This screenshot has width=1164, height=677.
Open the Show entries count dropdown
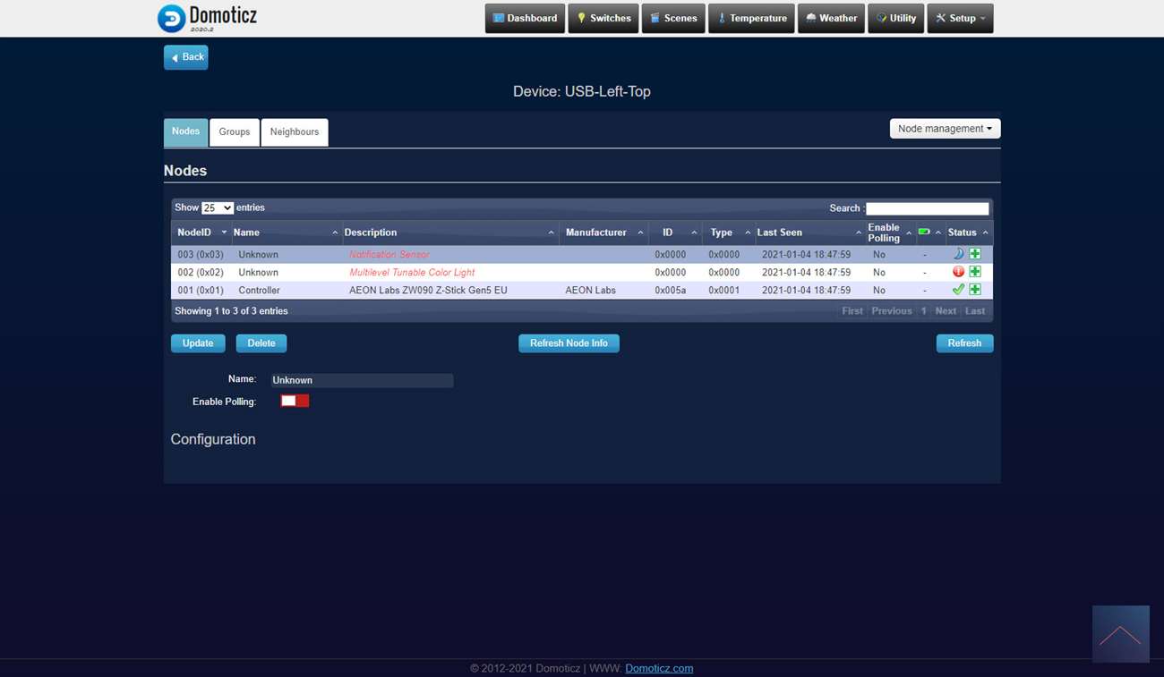[217, 207]
